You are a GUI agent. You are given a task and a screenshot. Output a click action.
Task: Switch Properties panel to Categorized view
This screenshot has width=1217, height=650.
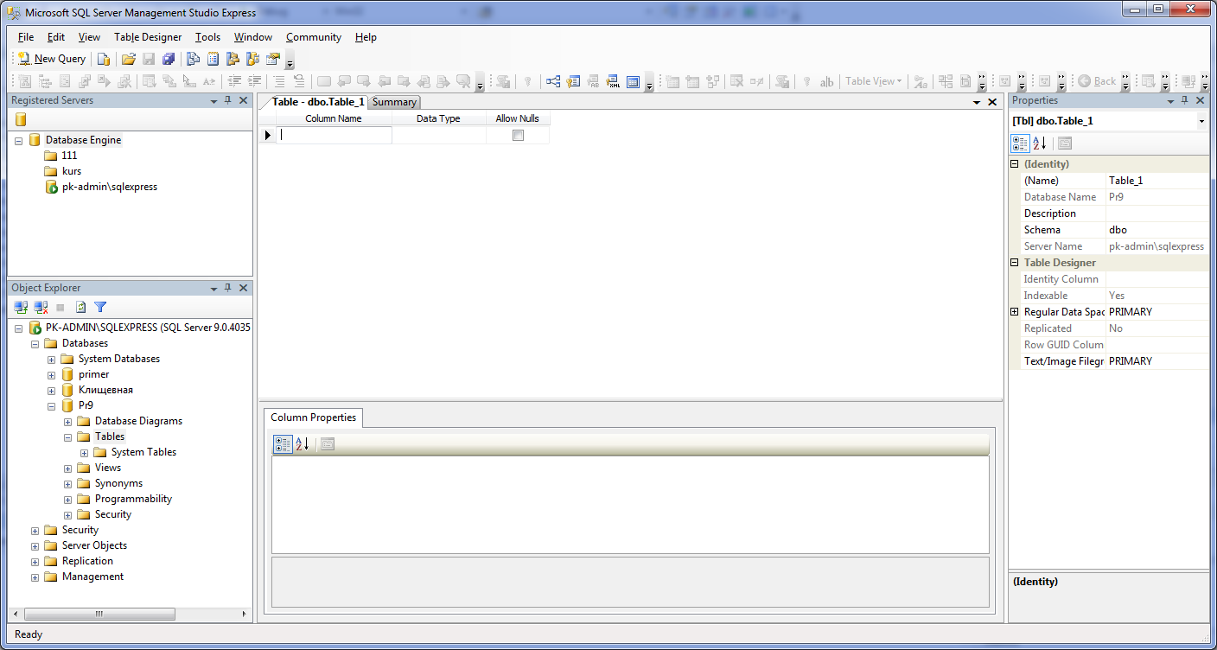(1021, 143)
